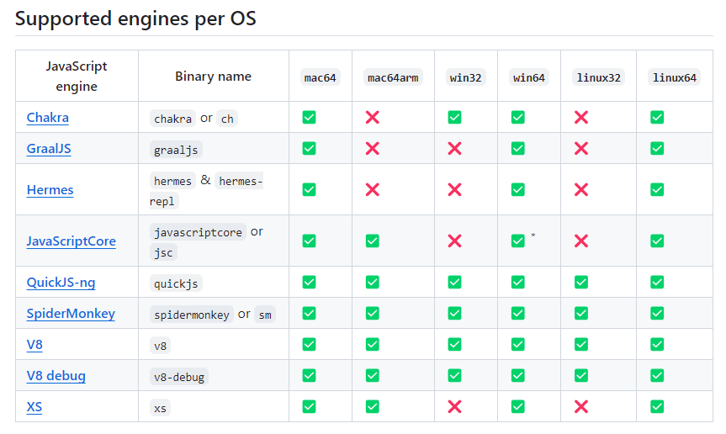Click XS red cross under linux32
726x434 pixels.
pyautogui.click(x=581, y=407)
